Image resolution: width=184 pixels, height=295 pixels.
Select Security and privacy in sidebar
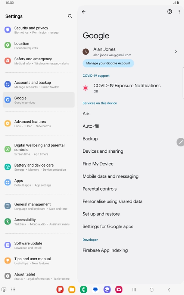coord(38,30)
